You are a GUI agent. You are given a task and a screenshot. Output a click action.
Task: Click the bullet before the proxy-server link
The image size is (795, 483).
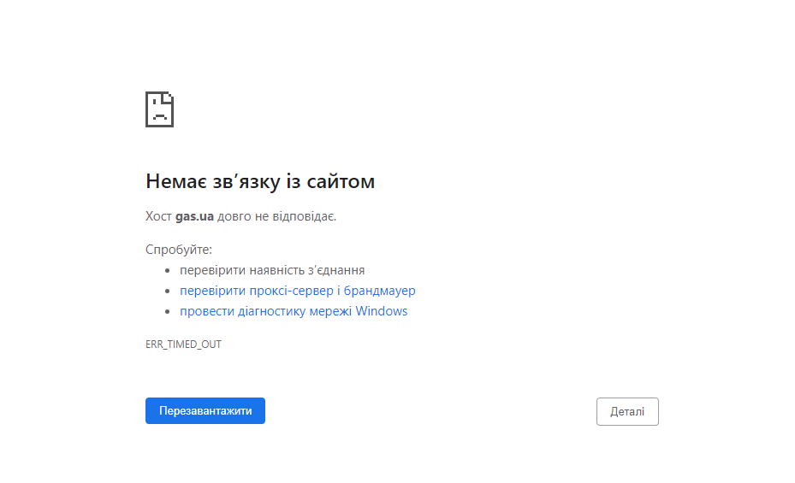(168, 292)
